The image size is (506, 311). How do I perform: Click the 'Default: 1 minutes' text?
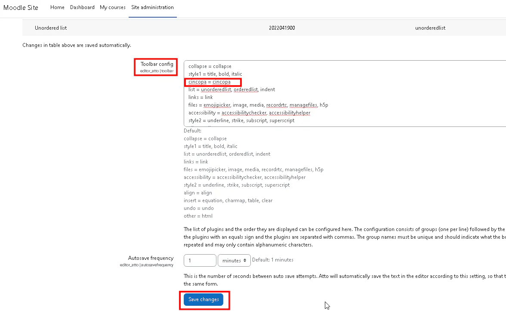point(273,260)
